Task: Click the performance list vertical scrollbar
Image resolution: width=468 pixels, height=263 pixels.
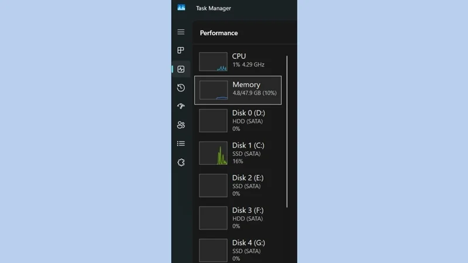Action: coord(287,131)
